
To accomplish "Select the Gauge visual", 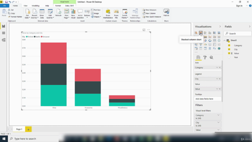I will coord(205,45).
